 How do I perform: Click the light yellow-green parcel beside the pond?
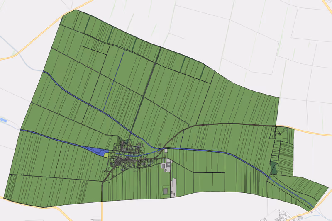[106, 155]
